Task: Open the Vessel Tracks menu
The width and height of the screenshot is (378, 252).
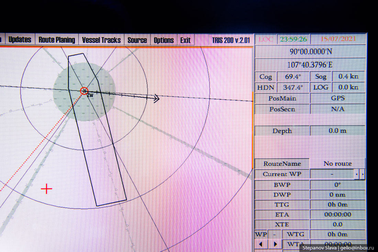Action: pos(101,40)
